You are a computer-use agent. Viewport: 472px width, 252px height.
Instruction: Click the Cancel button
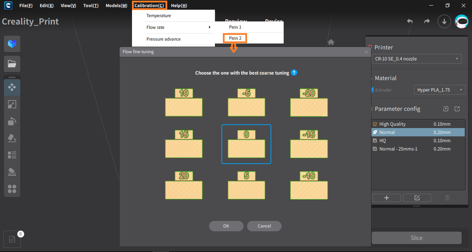(264, 226)
